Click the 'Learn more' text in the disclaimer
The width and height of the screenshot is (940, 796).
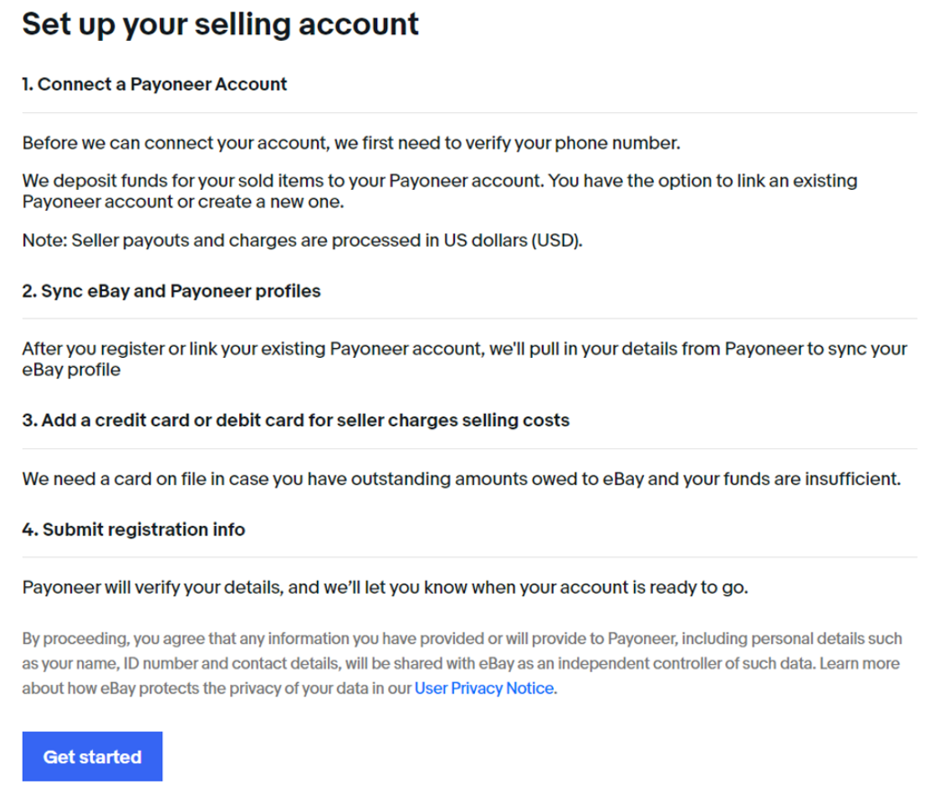(x=859, y=664)
